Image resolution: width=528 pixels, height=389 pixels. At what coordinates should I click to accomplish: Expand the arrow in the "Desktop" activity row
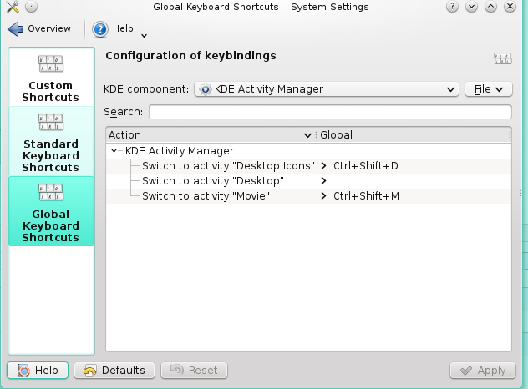click(x=323, y=181)
